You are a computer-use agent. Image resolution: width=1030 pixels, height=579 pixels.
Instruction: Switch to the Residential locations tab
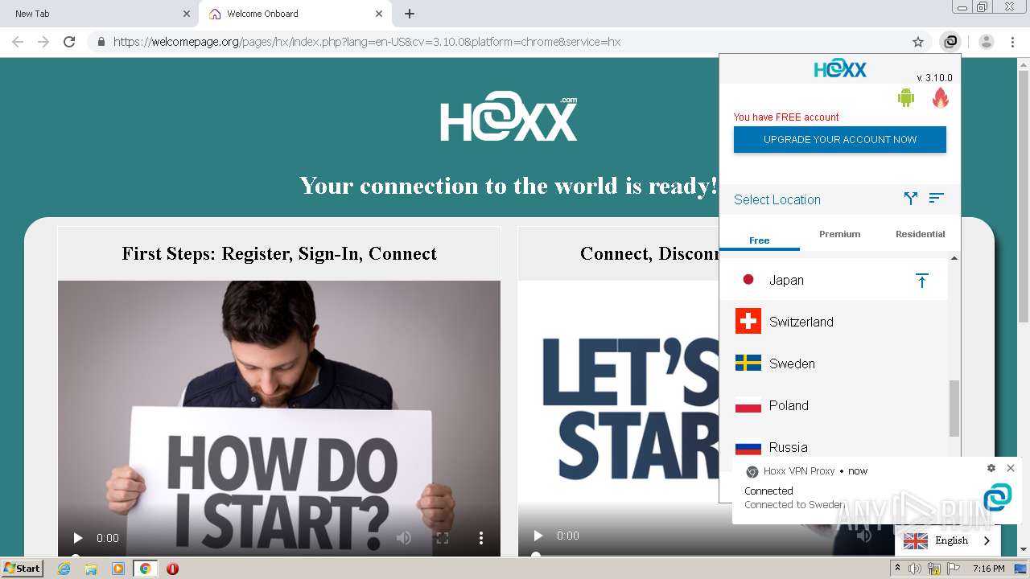pos(920,234)
